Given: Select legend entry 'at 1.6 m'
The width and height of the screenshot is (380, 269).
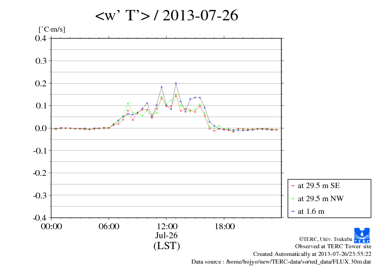Looking at the screenshot, I should (311, 212).
